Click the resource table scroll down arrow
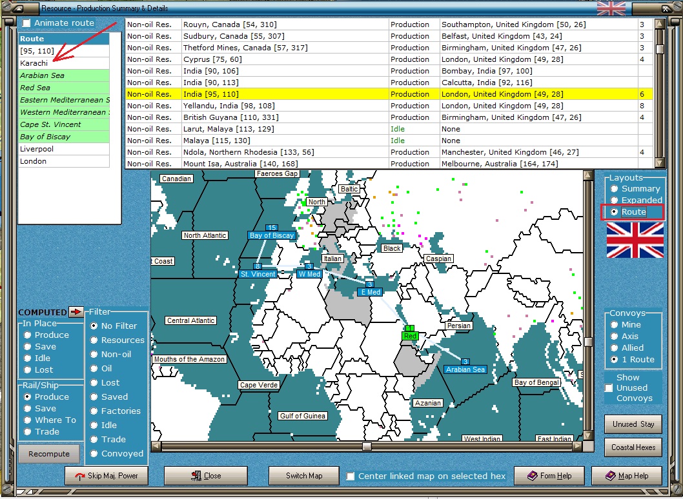The width and height of the screenshot is (683, 499). click(659, 162)
